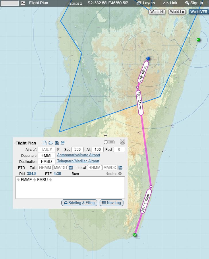Click the Spd speed input field
209x259 pixels.
tap(78, 150)
